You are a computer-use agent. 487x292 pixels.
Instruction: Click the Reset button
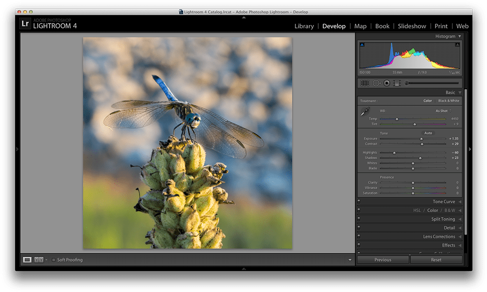coord(436,260)
